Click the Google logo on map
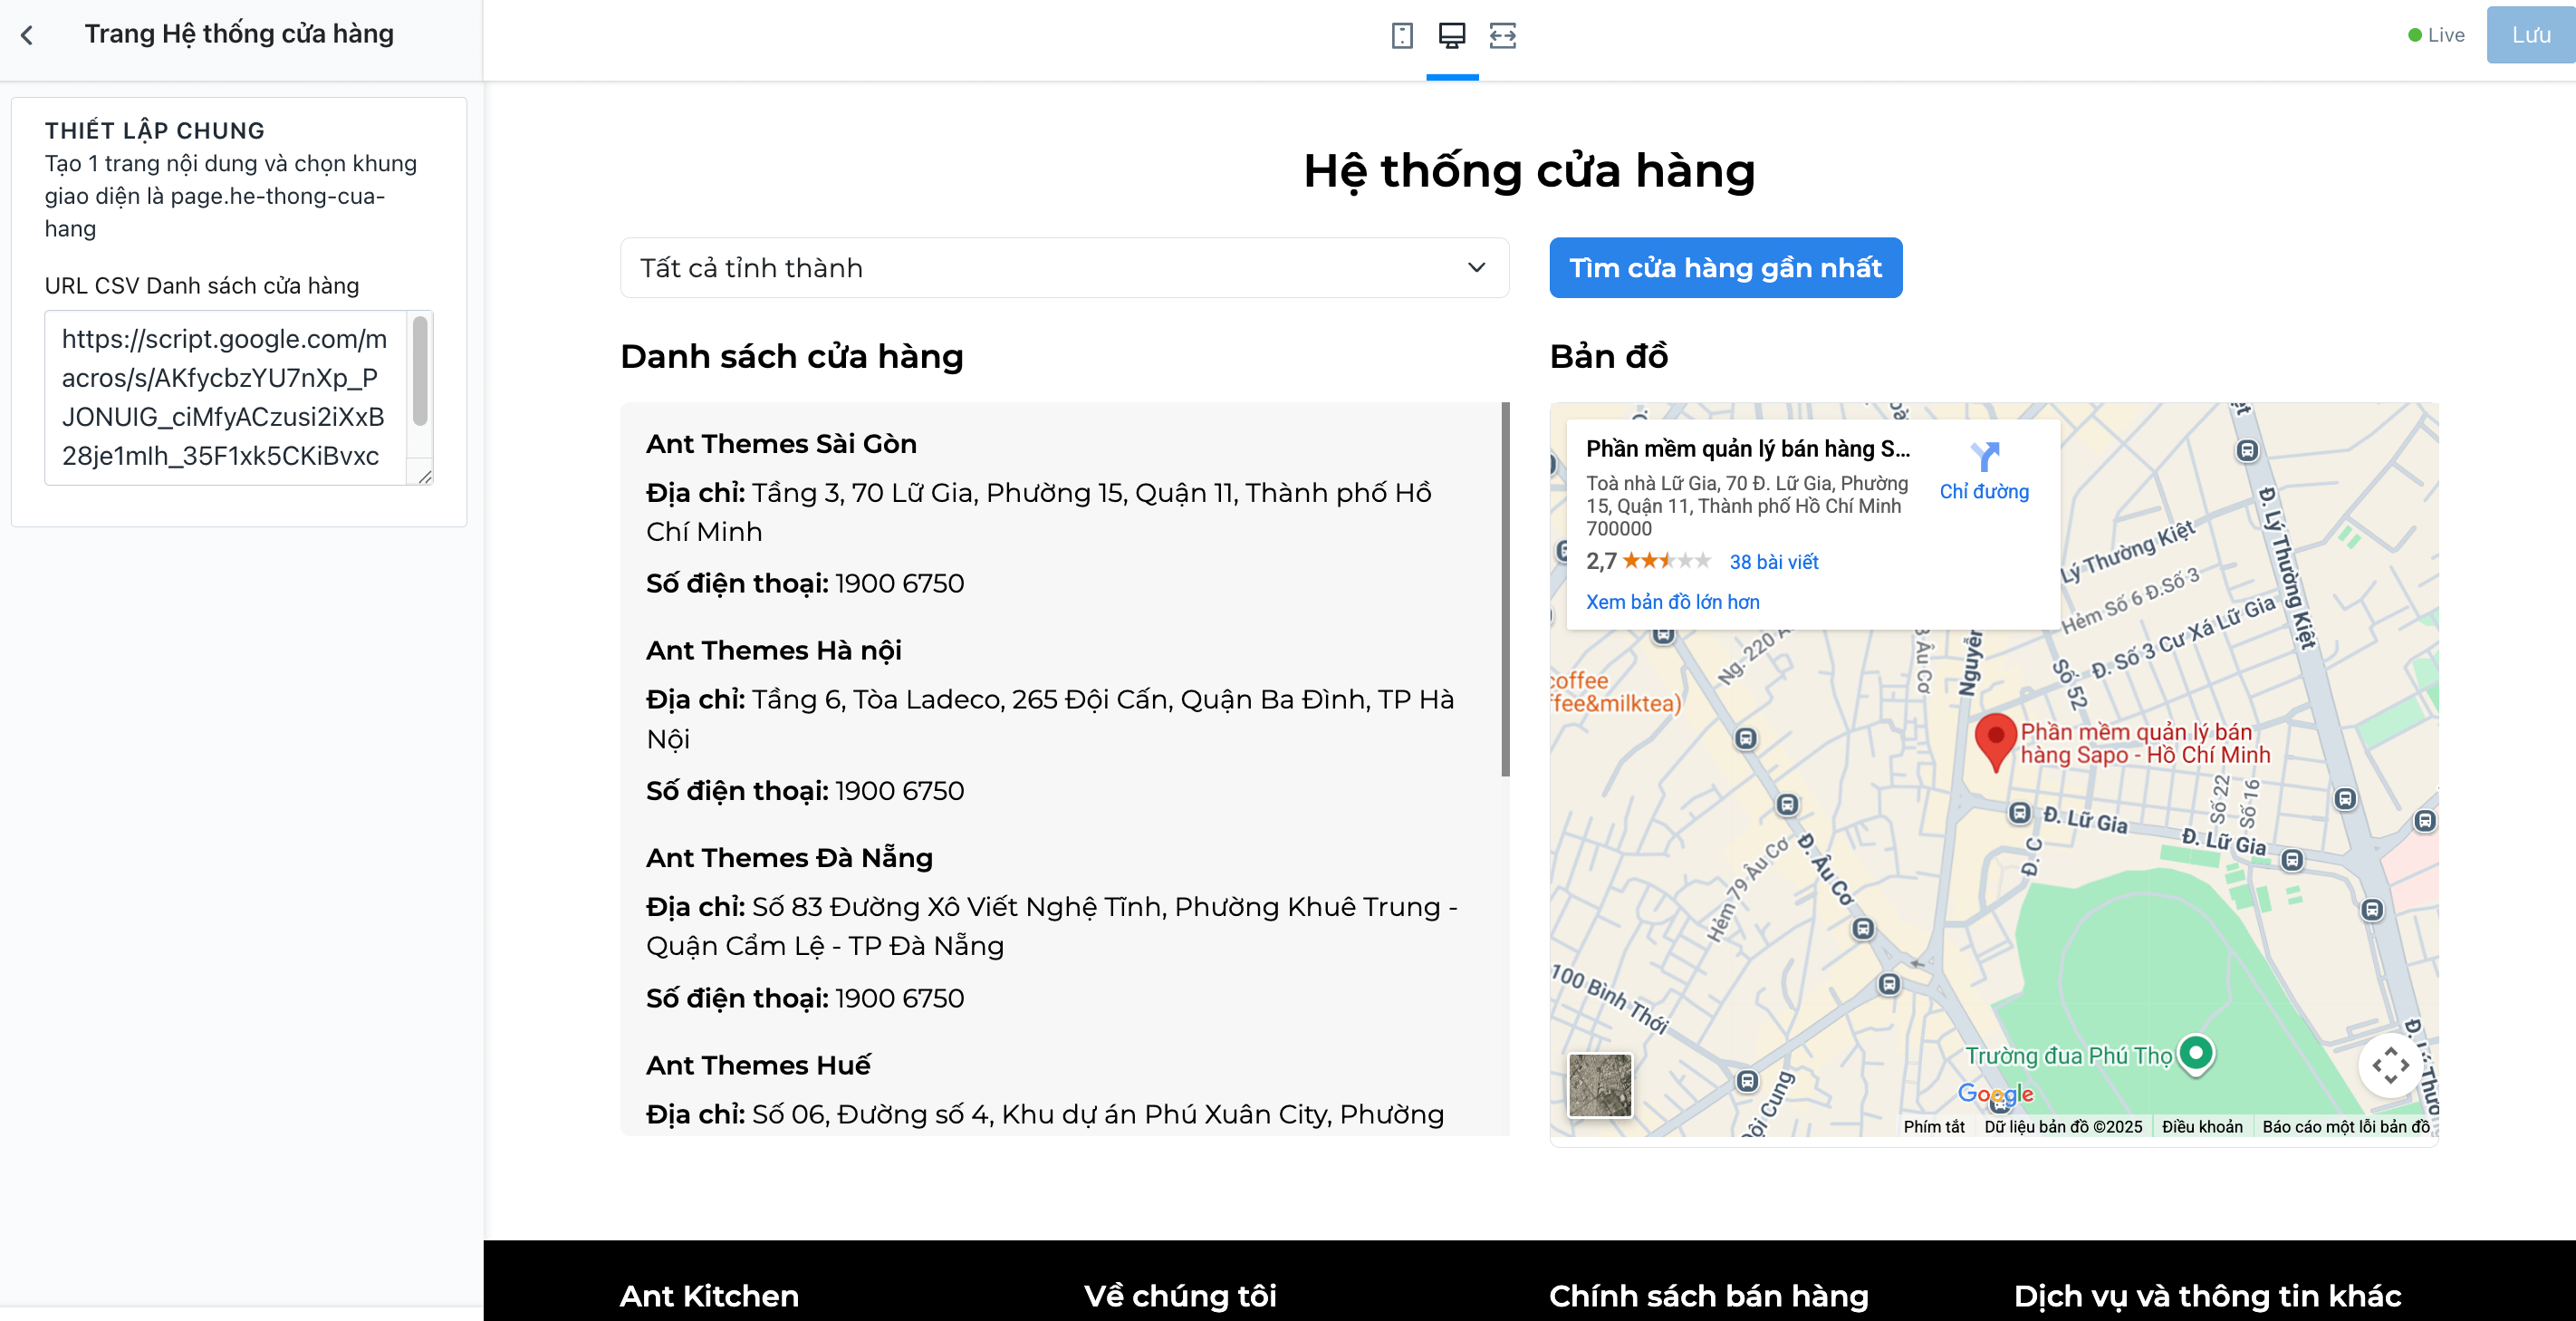The width and height of the screenshot is (2576, 1321). (1995, 1093)
